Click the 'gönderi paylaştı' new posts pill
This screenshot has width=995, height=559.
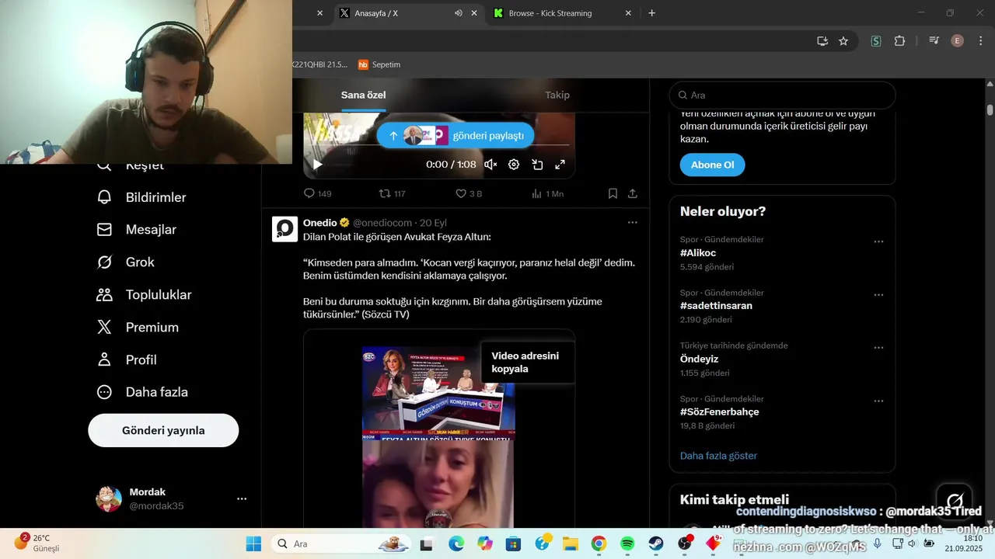[x=456, y=135]
